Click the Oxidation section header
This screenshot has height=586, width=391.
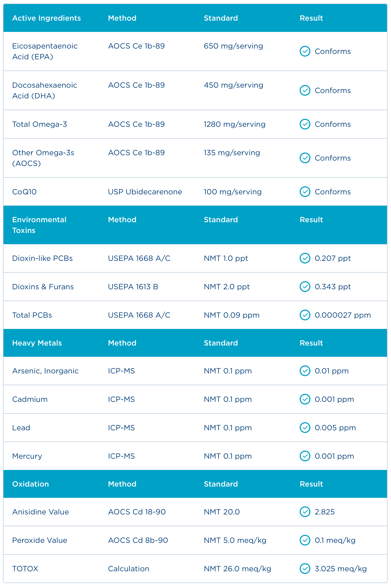click(x=31, y=484)
